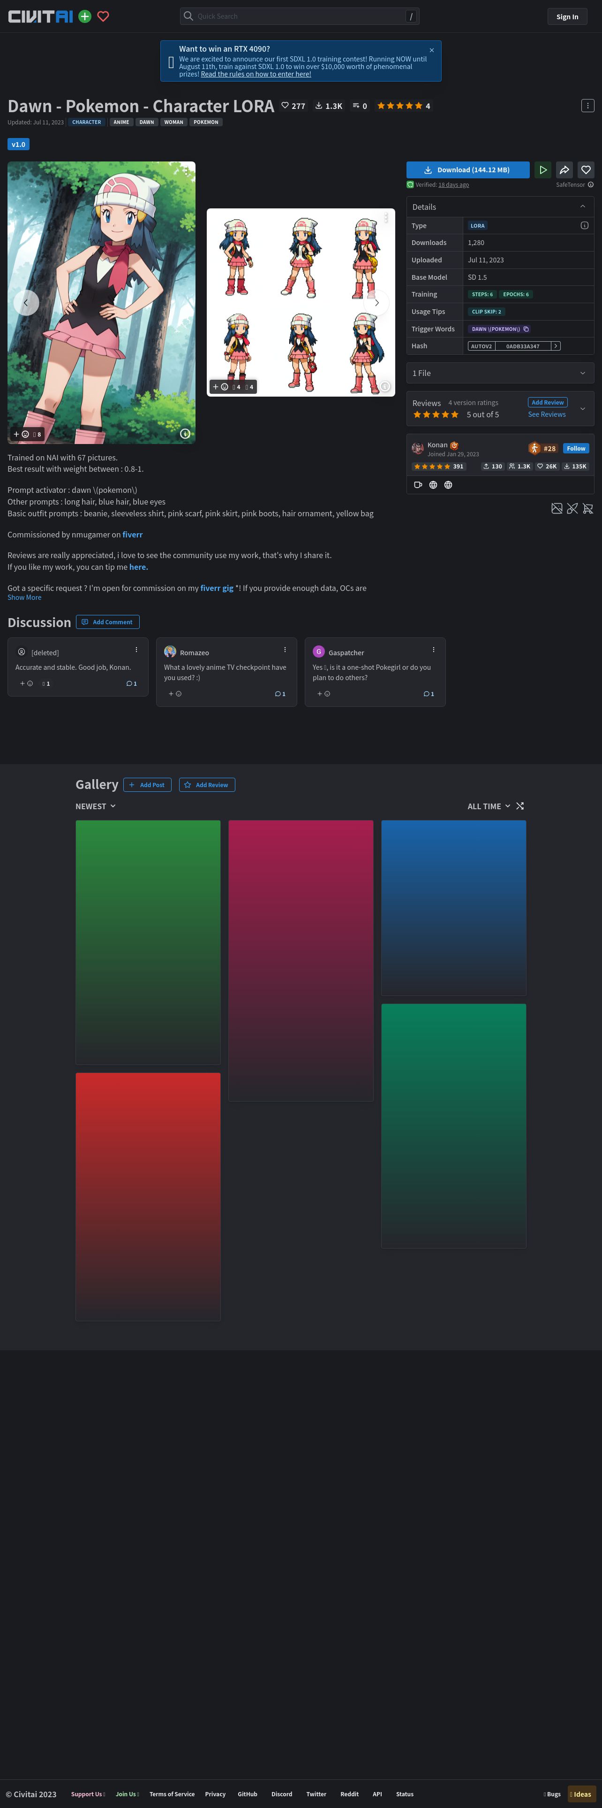Select the ANIME tag

(x=121, y=122)
